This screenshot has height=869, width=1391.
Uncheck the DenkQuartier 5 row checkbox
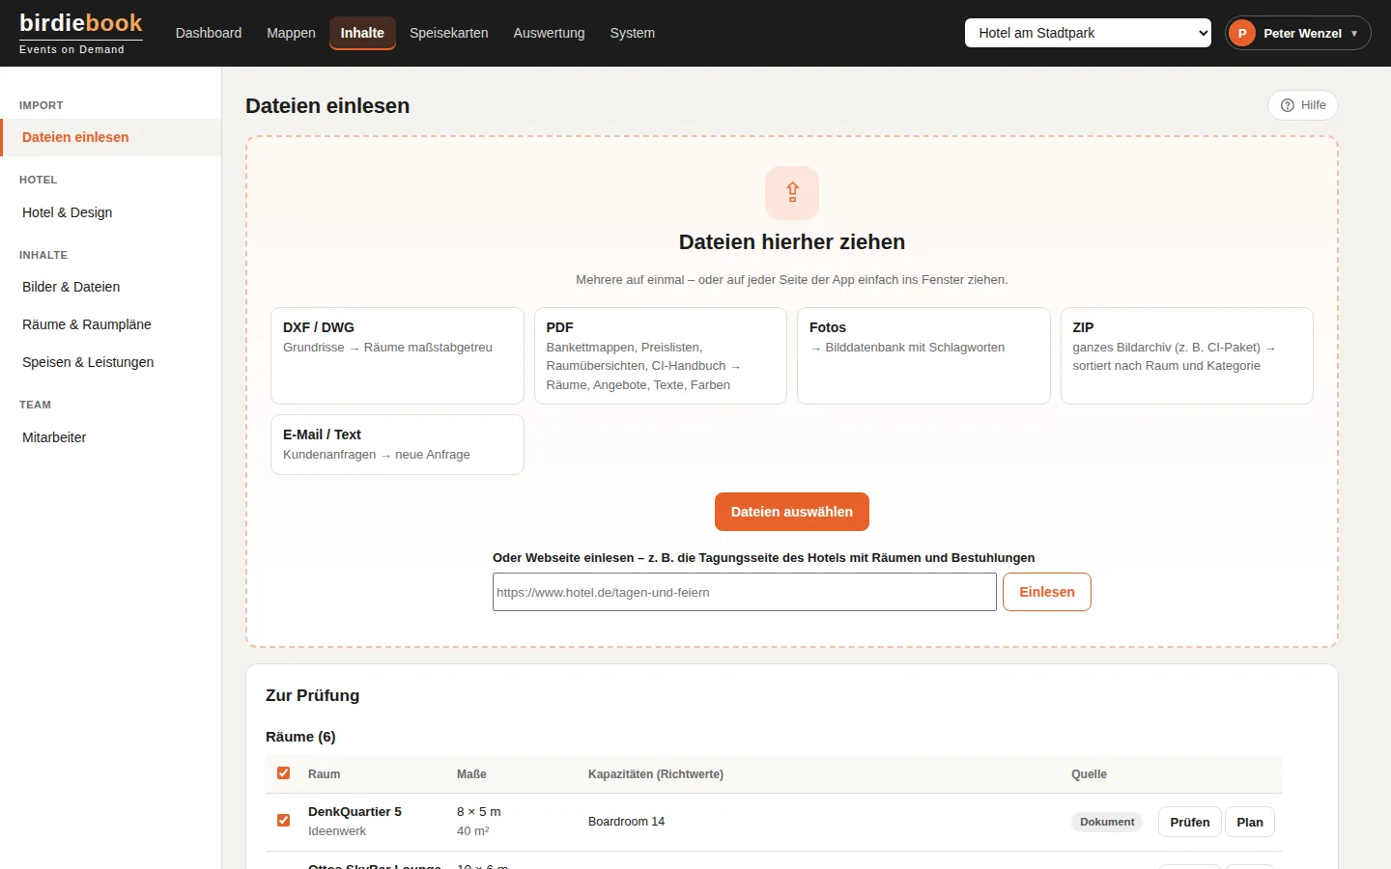coord(284,821)
